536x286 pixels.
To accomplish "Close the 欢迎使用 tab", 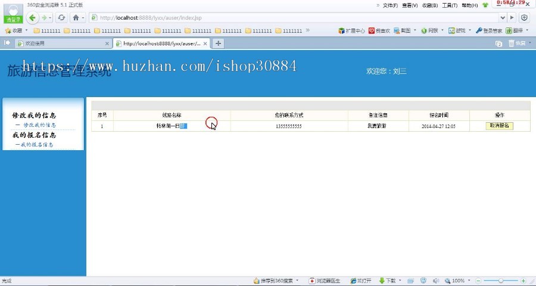I will point(107,43).
